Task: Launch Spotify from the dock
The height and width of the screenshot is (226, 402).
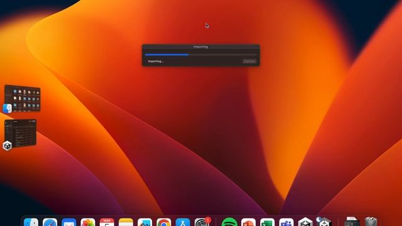Action: (x=229, y=222)
